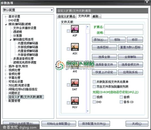Switch to the 截取 tab
The height and width of the screenshot is (130, 151).
(96, 16)
